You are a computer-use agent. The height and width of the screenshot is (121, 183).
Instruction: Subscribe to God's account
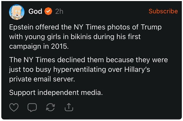(163, 11)
